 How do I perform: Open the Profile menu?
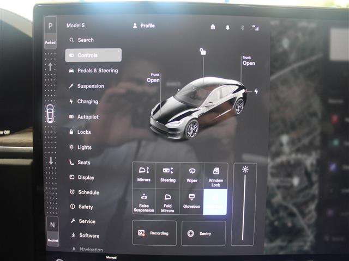click(144, 26)
